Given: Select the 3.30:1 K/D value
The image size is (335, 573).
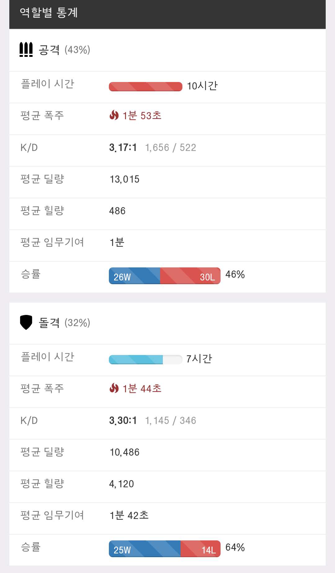Looking at the screenshot, I should point(123,421).
